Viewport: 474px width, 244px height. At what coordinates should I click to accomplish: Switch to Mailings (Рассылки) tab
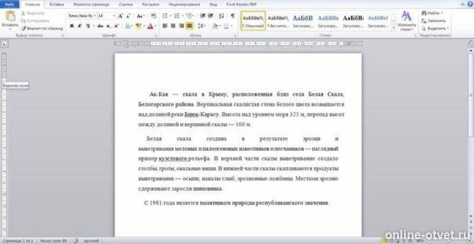click(151, 4)
